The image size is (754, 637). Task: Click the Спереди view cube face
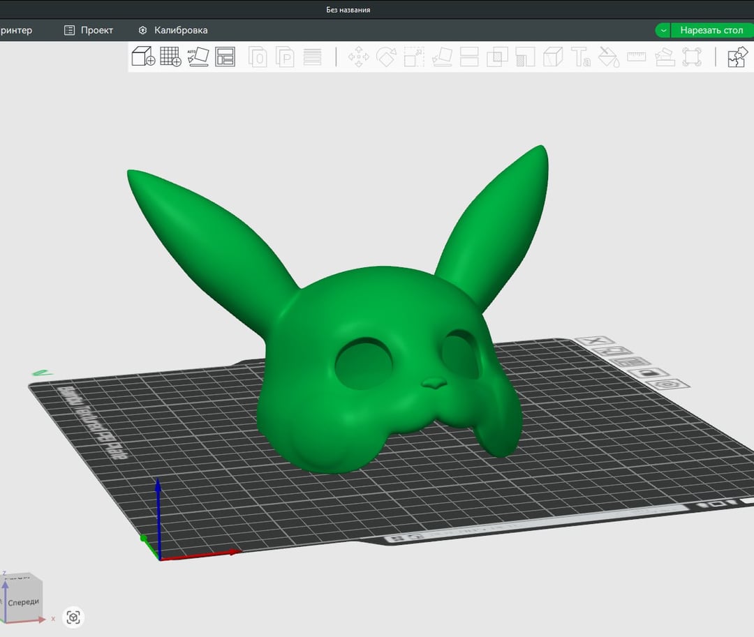24,601
